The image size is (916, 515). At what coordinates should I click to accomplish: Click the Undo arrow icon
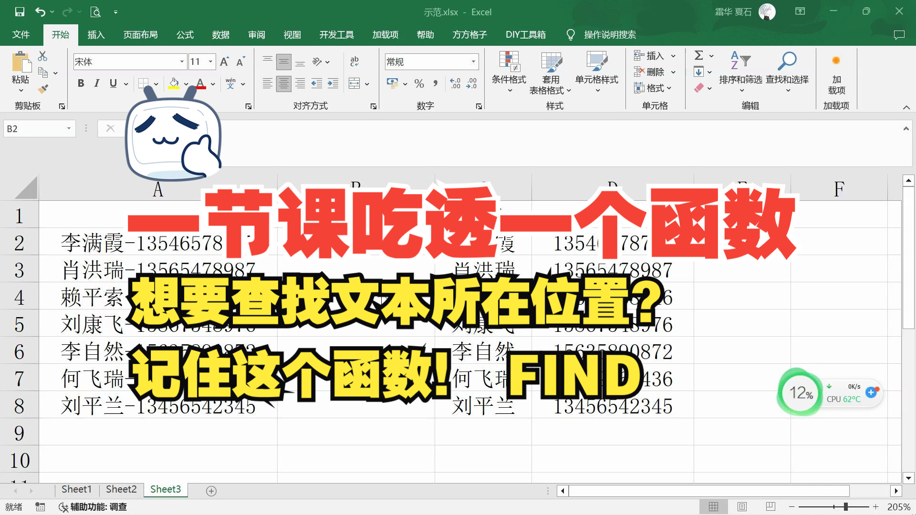click(41, 12)
